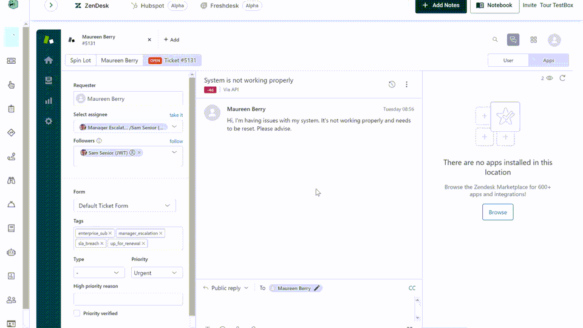The image size is (583, 328).
Task: Click the clipboard icon in left rail
Action: (x=11, y=109)
